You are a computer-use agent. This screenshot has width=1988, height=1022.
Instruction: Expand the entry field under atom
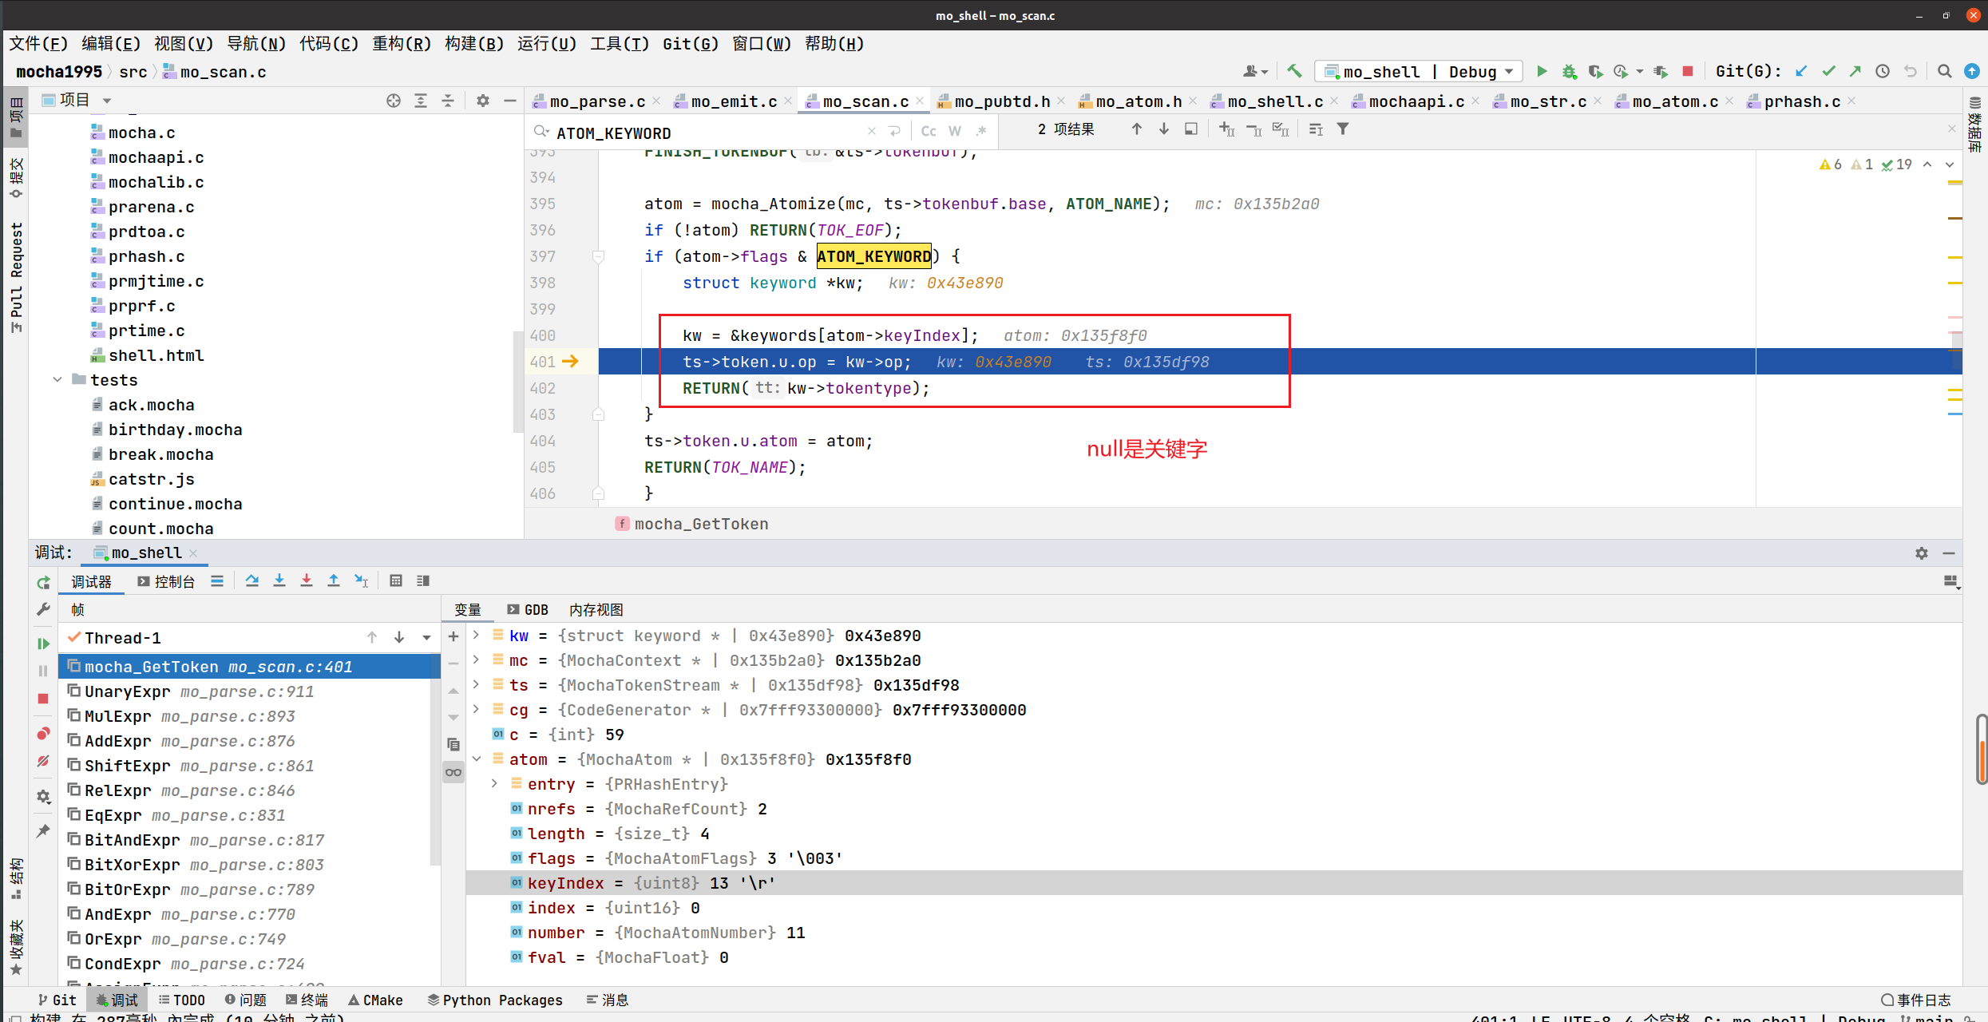[x=494, y=784]
